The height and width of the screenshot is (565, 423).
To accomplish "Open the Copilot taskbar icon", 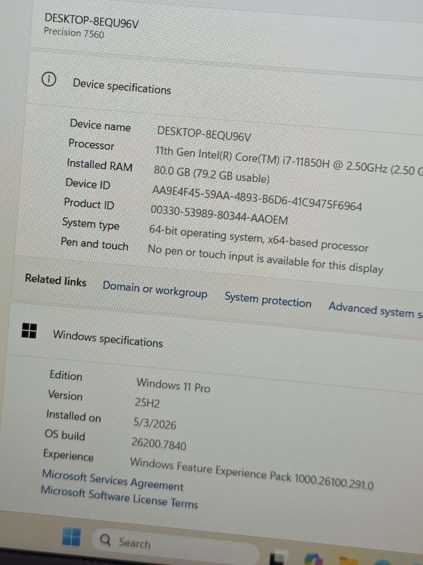I will coord(314,559).
